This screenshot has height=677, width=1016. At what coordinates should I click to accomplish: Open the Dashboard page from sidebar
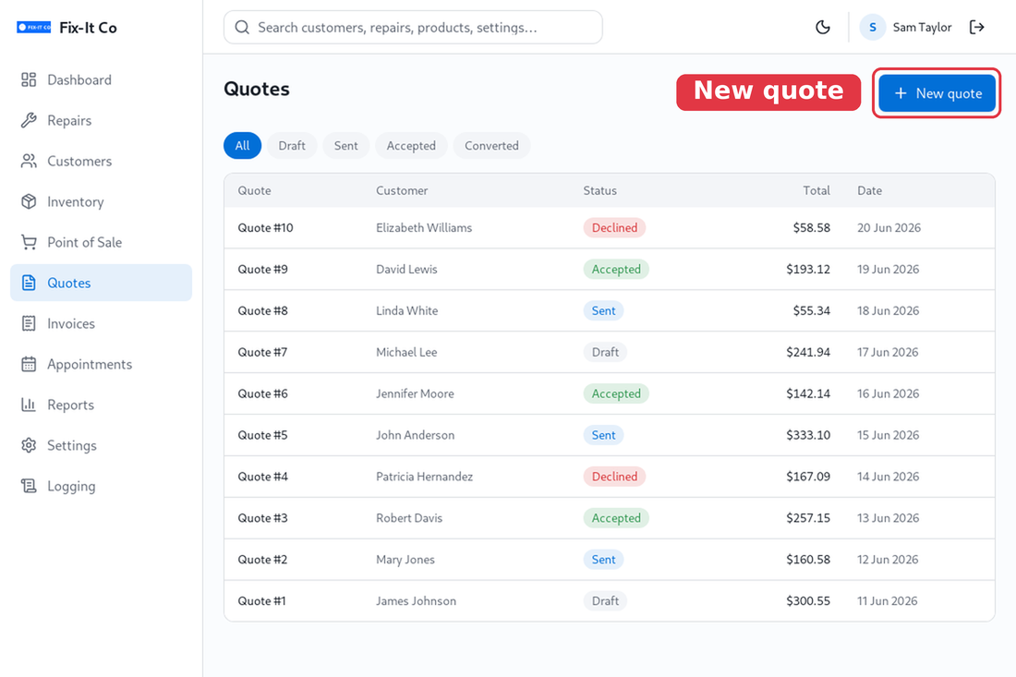point(101,79)
